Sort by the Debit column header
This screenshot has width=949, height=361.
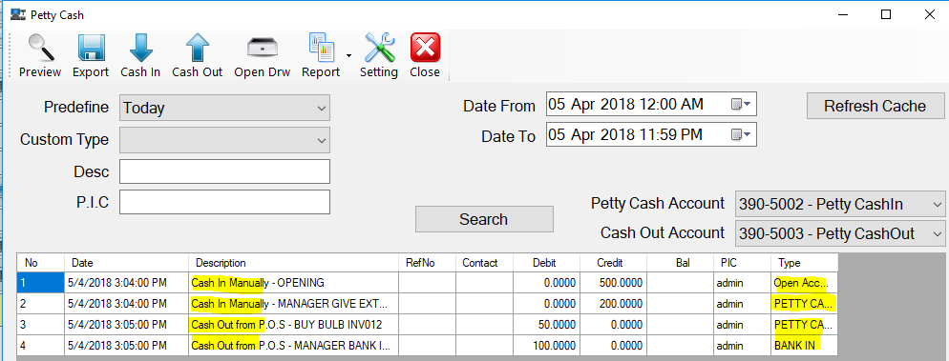pyautogui.click(x=546, y=263)
